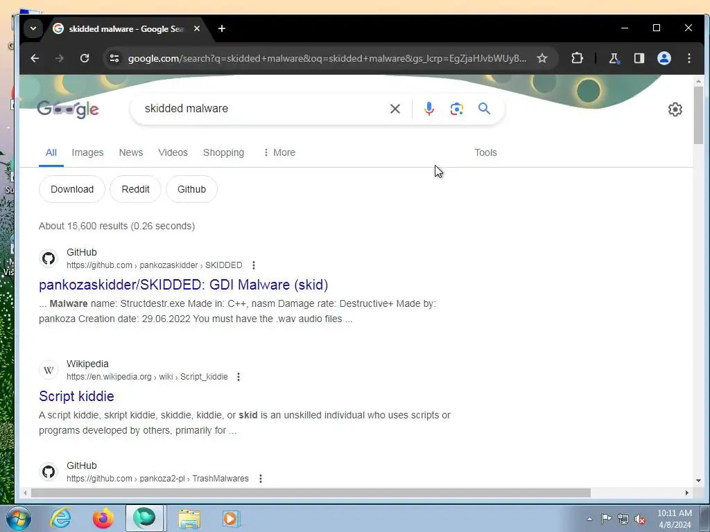View site information icon in address bar

point(114,58)
